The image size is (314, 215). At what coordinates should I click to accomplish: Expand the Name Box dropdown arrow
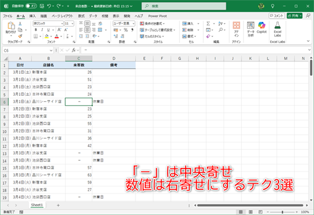tap(51, 51)
